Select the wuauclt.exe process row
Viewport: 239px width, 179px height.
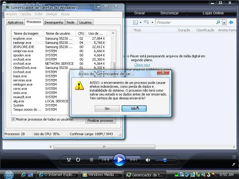click(x=40, y=97)
